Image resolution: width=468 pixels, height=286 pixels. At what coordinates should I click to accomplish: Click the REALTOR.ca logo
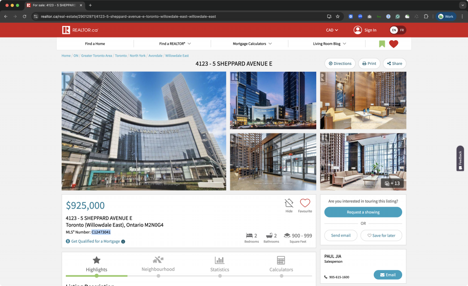click(x=80, y=30)
